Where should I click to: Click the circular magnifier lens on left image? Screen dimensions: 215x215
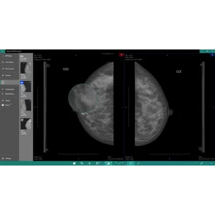[83, 98]
